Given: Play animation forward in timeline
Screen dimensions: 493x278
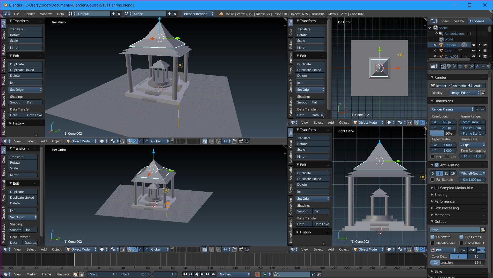Looking at the screenshot, I should click(202, 274).
